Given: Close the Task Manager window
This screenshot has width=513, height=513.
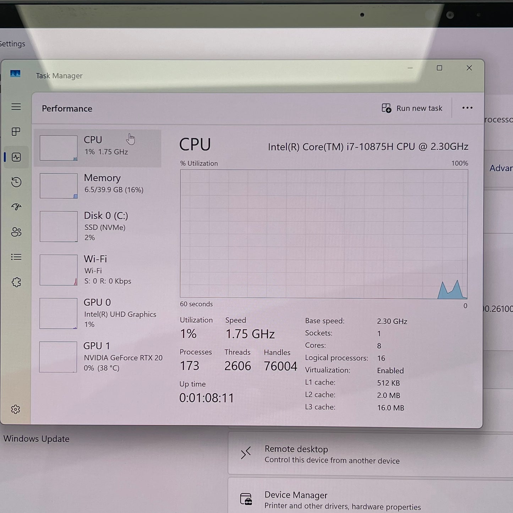Looking at the screenshot, I should (x=469, y=68).
